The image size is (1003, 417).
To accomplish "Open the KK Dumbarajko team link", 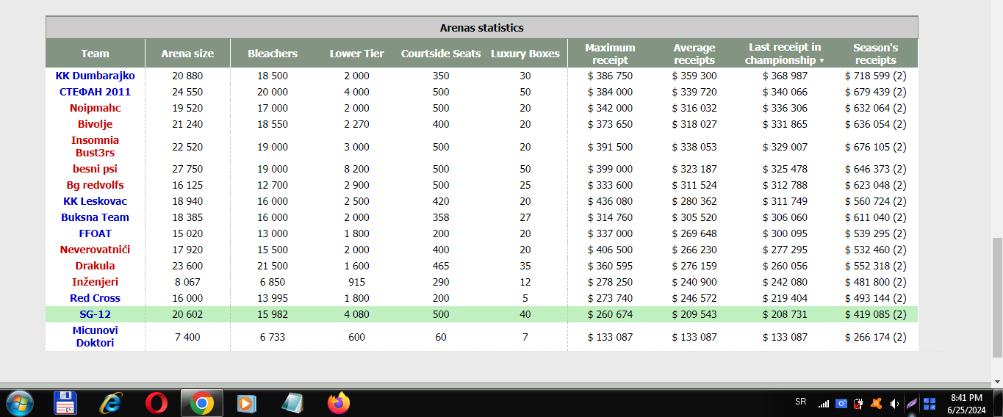I will 95,76.
